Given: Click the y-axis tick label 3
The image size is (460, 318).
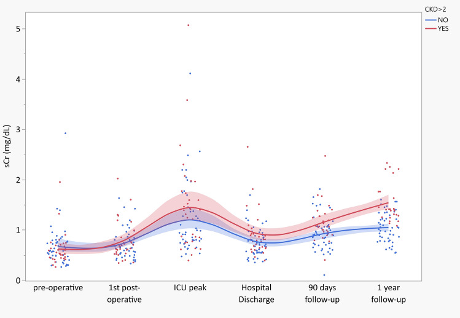Looking at the screenshot, I should (x=20, y=130).
